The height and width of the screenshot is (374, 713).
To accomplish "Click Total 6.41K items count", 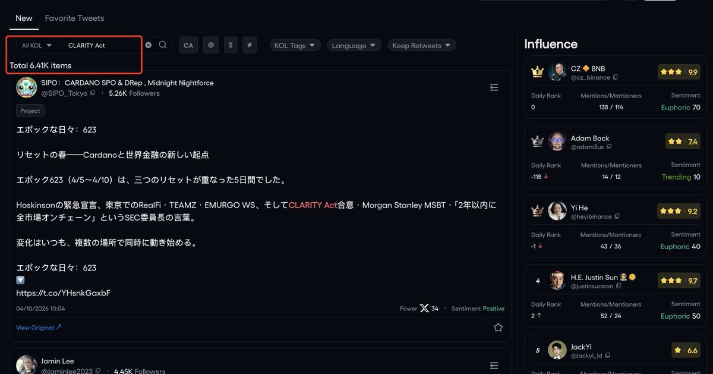I will coord(40,65).
